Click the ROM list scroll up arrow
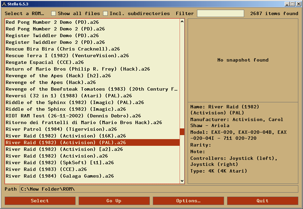Image resolution: width=303 pixels, height=209 pixels. click(182, 21)
